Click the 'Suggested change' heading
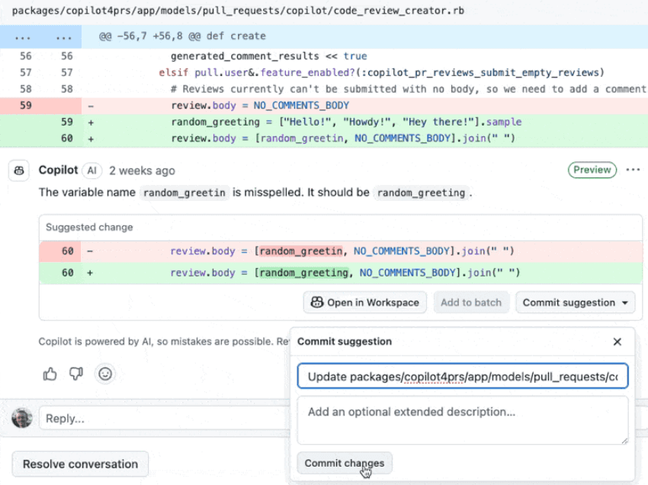The height and width of the screenshot is (485, 648). coord(89,227)
